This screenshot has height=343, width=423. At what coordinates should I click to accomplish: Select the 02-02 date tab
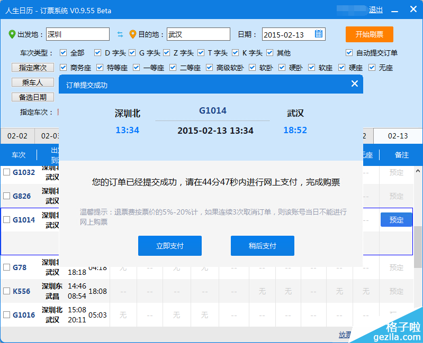click(x=17, y=136)
